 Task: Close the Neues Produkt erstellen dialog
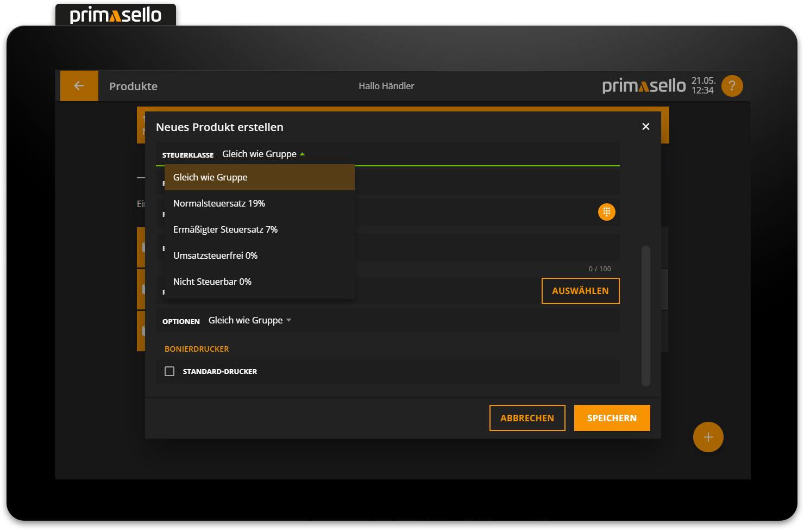[645, 127]
